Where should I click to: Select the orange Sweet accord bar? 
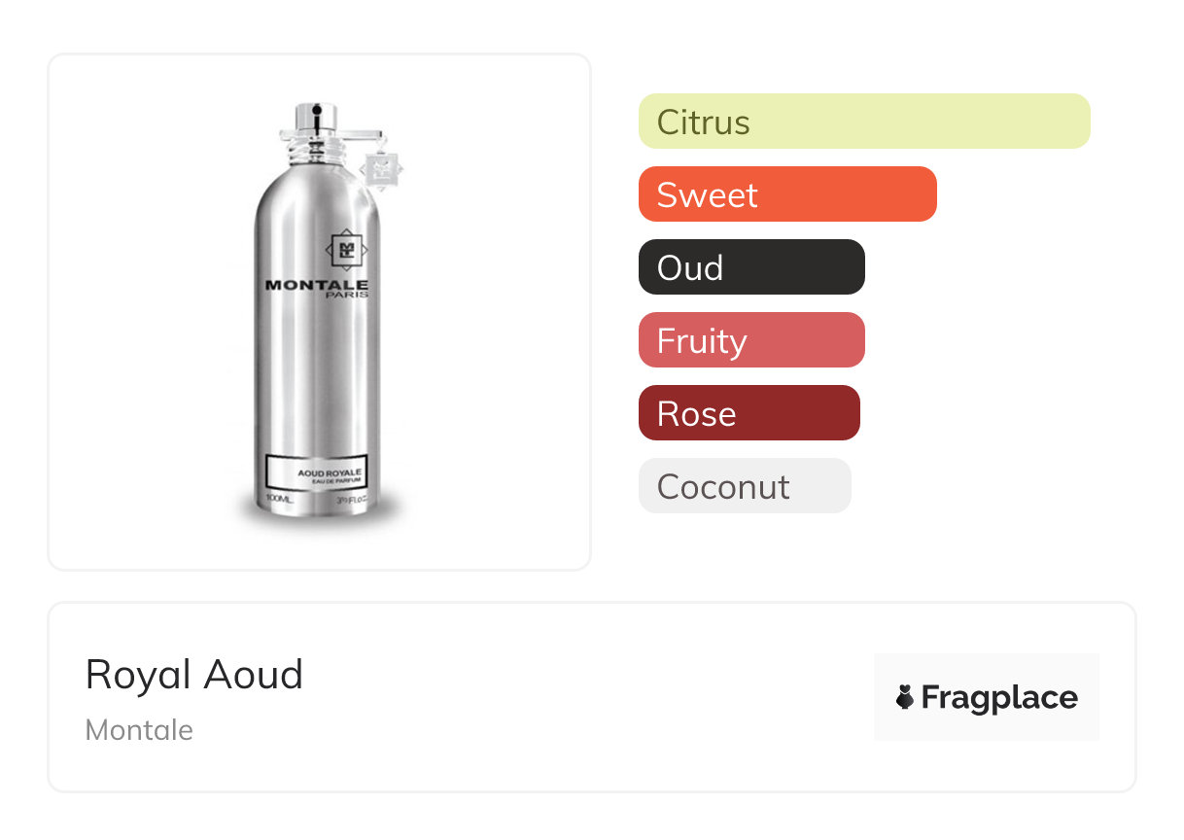pyautogui.click(x=786, y=194)
